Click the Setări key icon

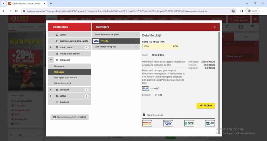click(x=57, y=96)
